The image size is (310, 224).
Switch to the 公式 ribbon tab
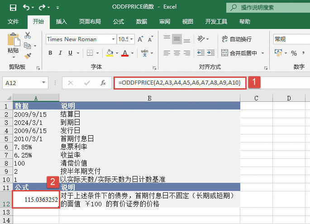pos(118,21)
